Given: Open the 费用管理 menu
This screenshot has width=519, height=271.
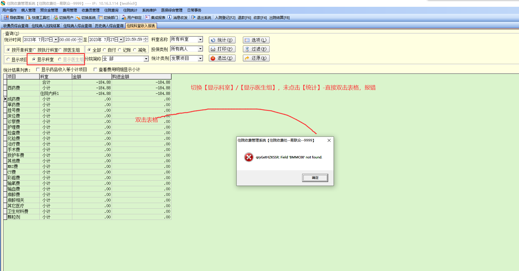Looking at the screenshot, I should 70,10.
